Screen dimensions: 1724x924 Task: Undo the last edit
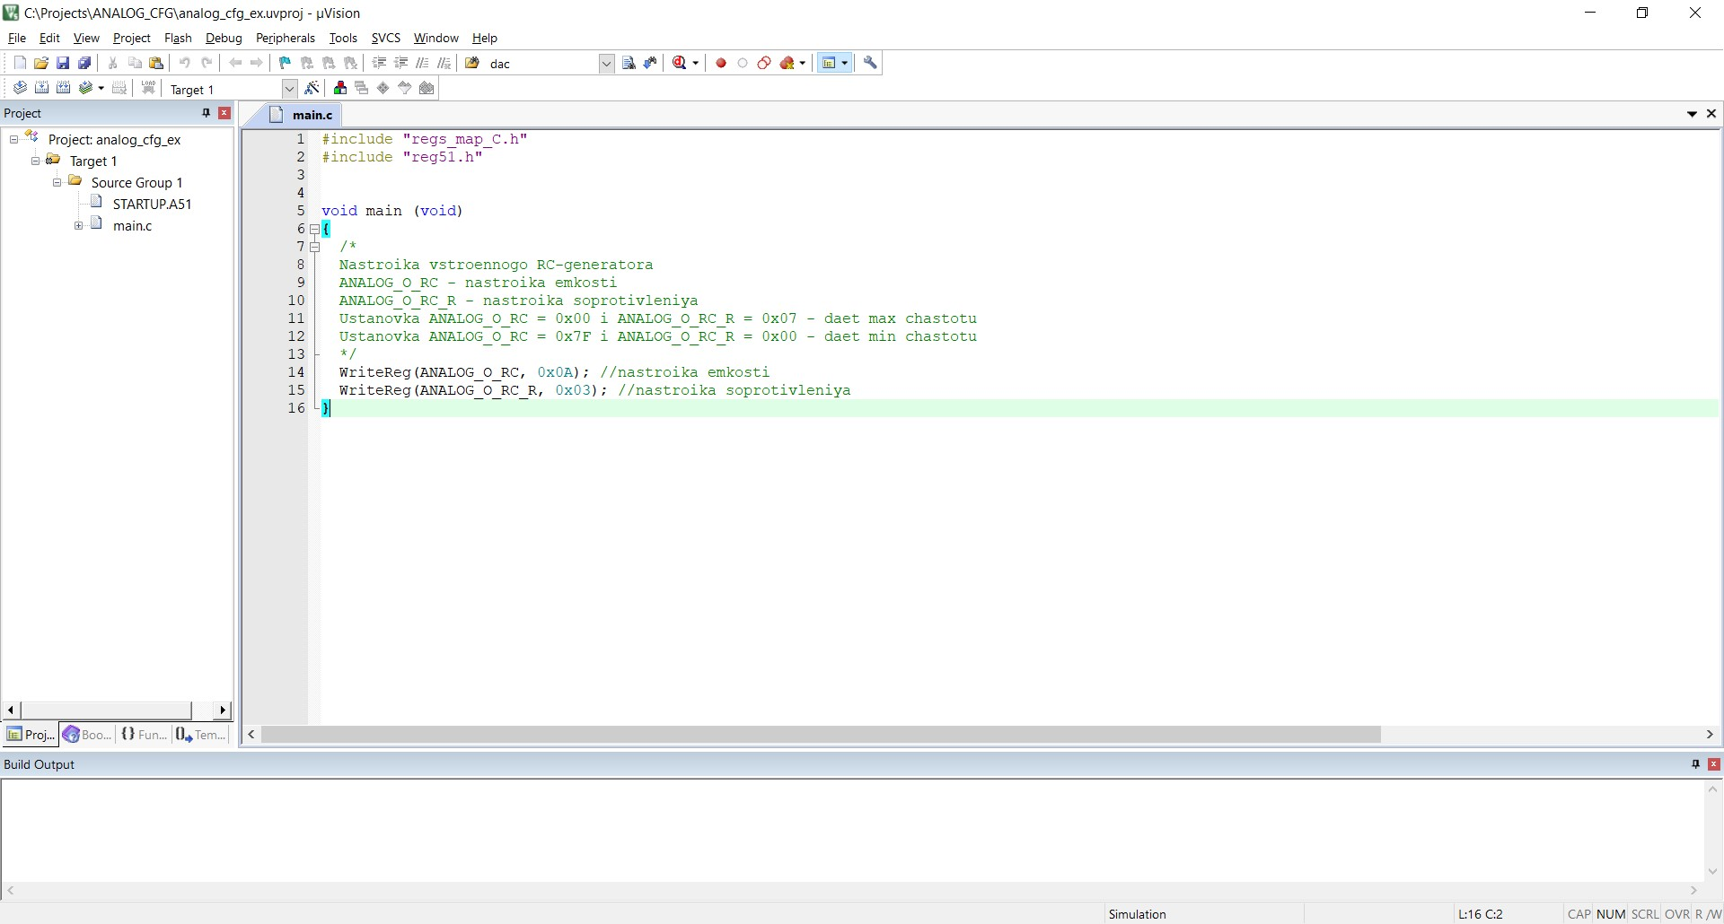[x=185, y=63]
